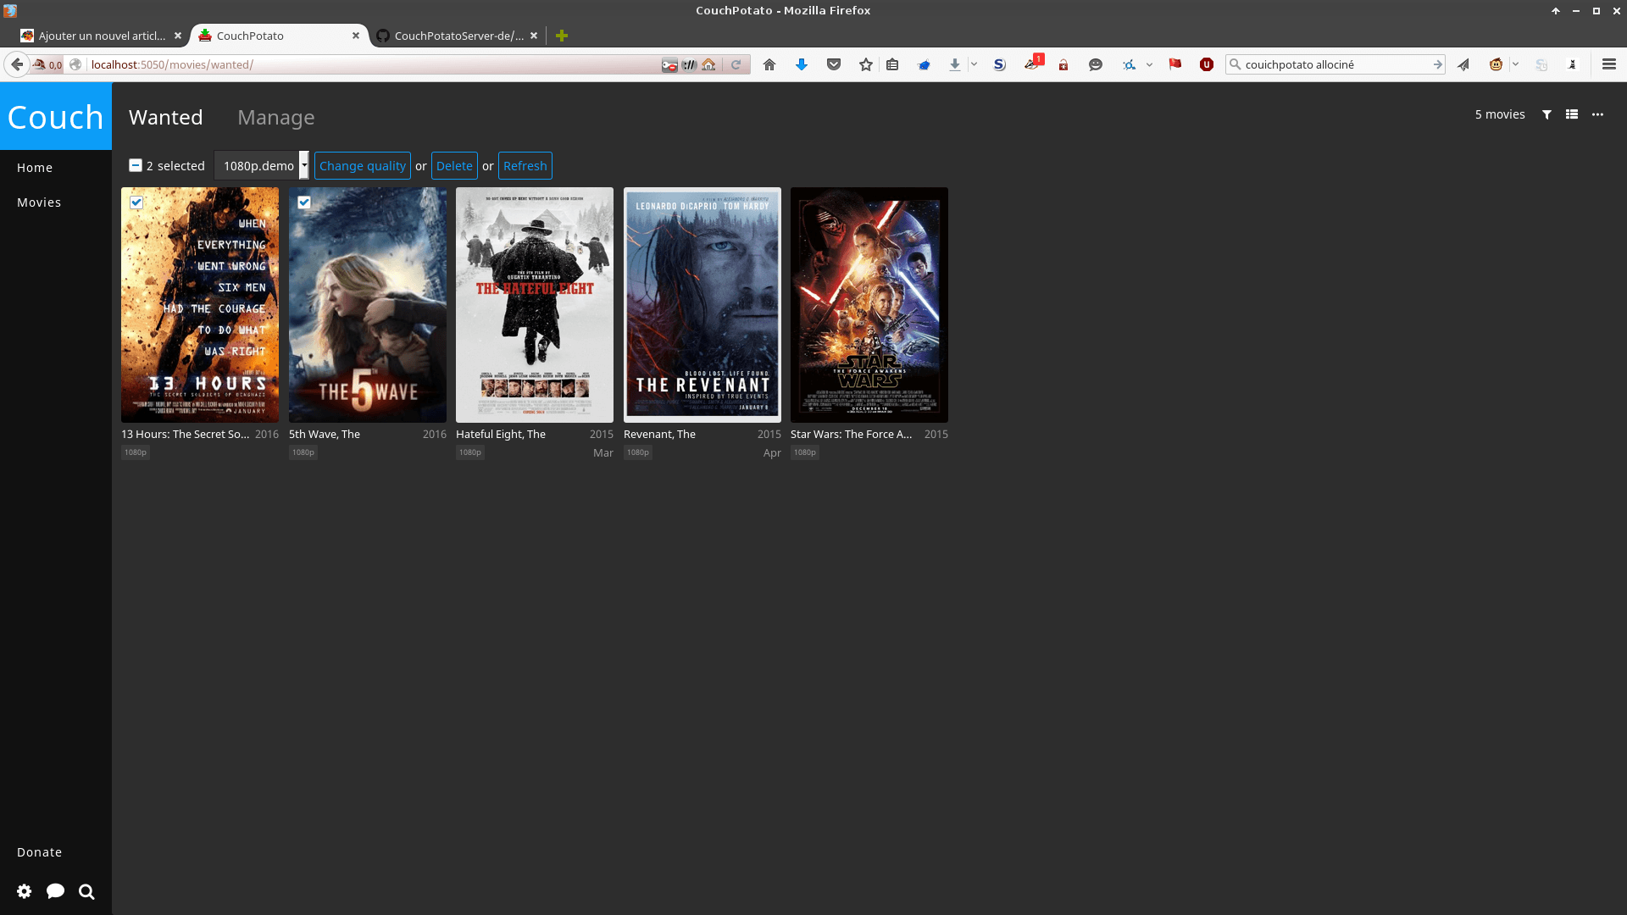The image size is (1627, 915).
Task: Click the Refresh button
Action: [525, 166]
